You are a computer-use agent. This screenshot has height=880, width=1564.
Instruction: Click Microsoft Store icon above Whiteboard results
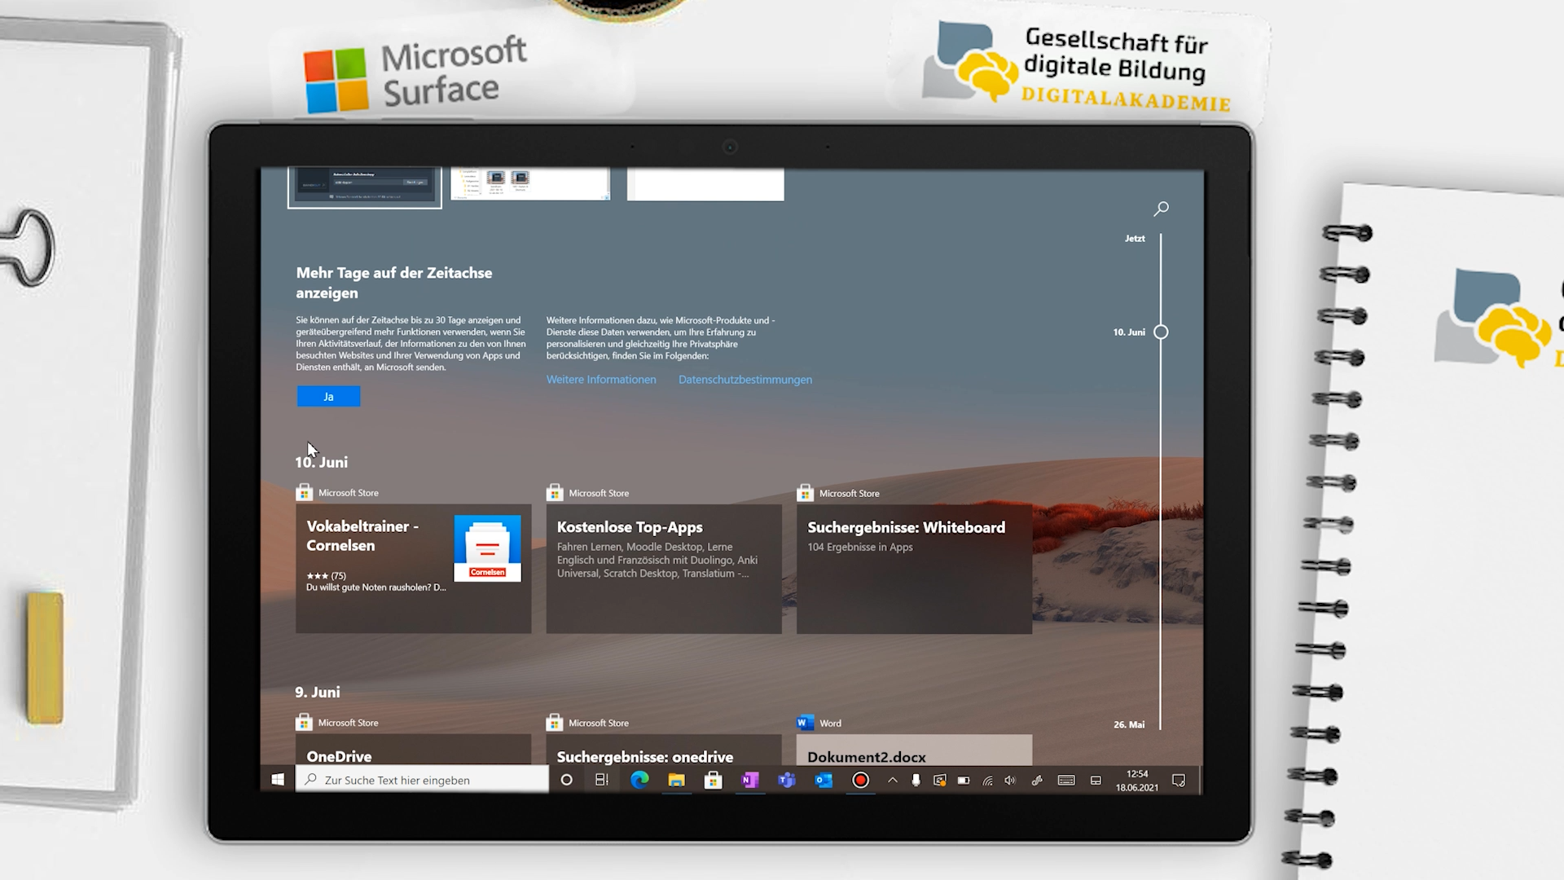pos(805,492)
